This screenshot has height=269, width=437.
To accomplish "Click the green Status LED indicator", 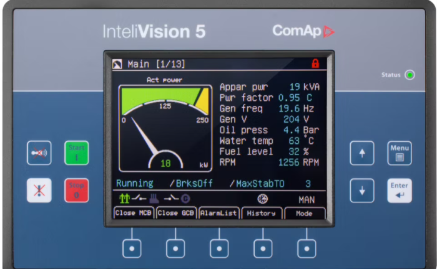I will click(x=410, y=75).
